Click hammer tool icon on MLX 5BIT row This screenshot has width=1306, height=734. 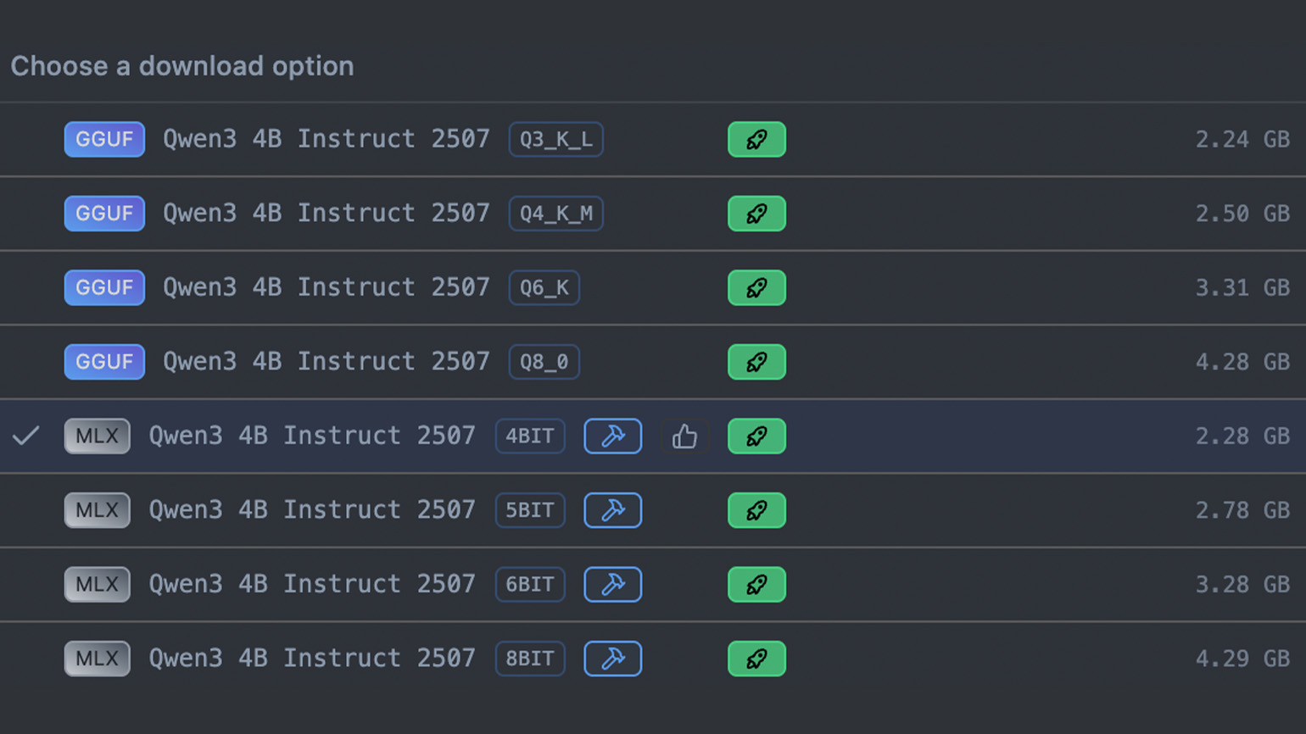point(612,510)
